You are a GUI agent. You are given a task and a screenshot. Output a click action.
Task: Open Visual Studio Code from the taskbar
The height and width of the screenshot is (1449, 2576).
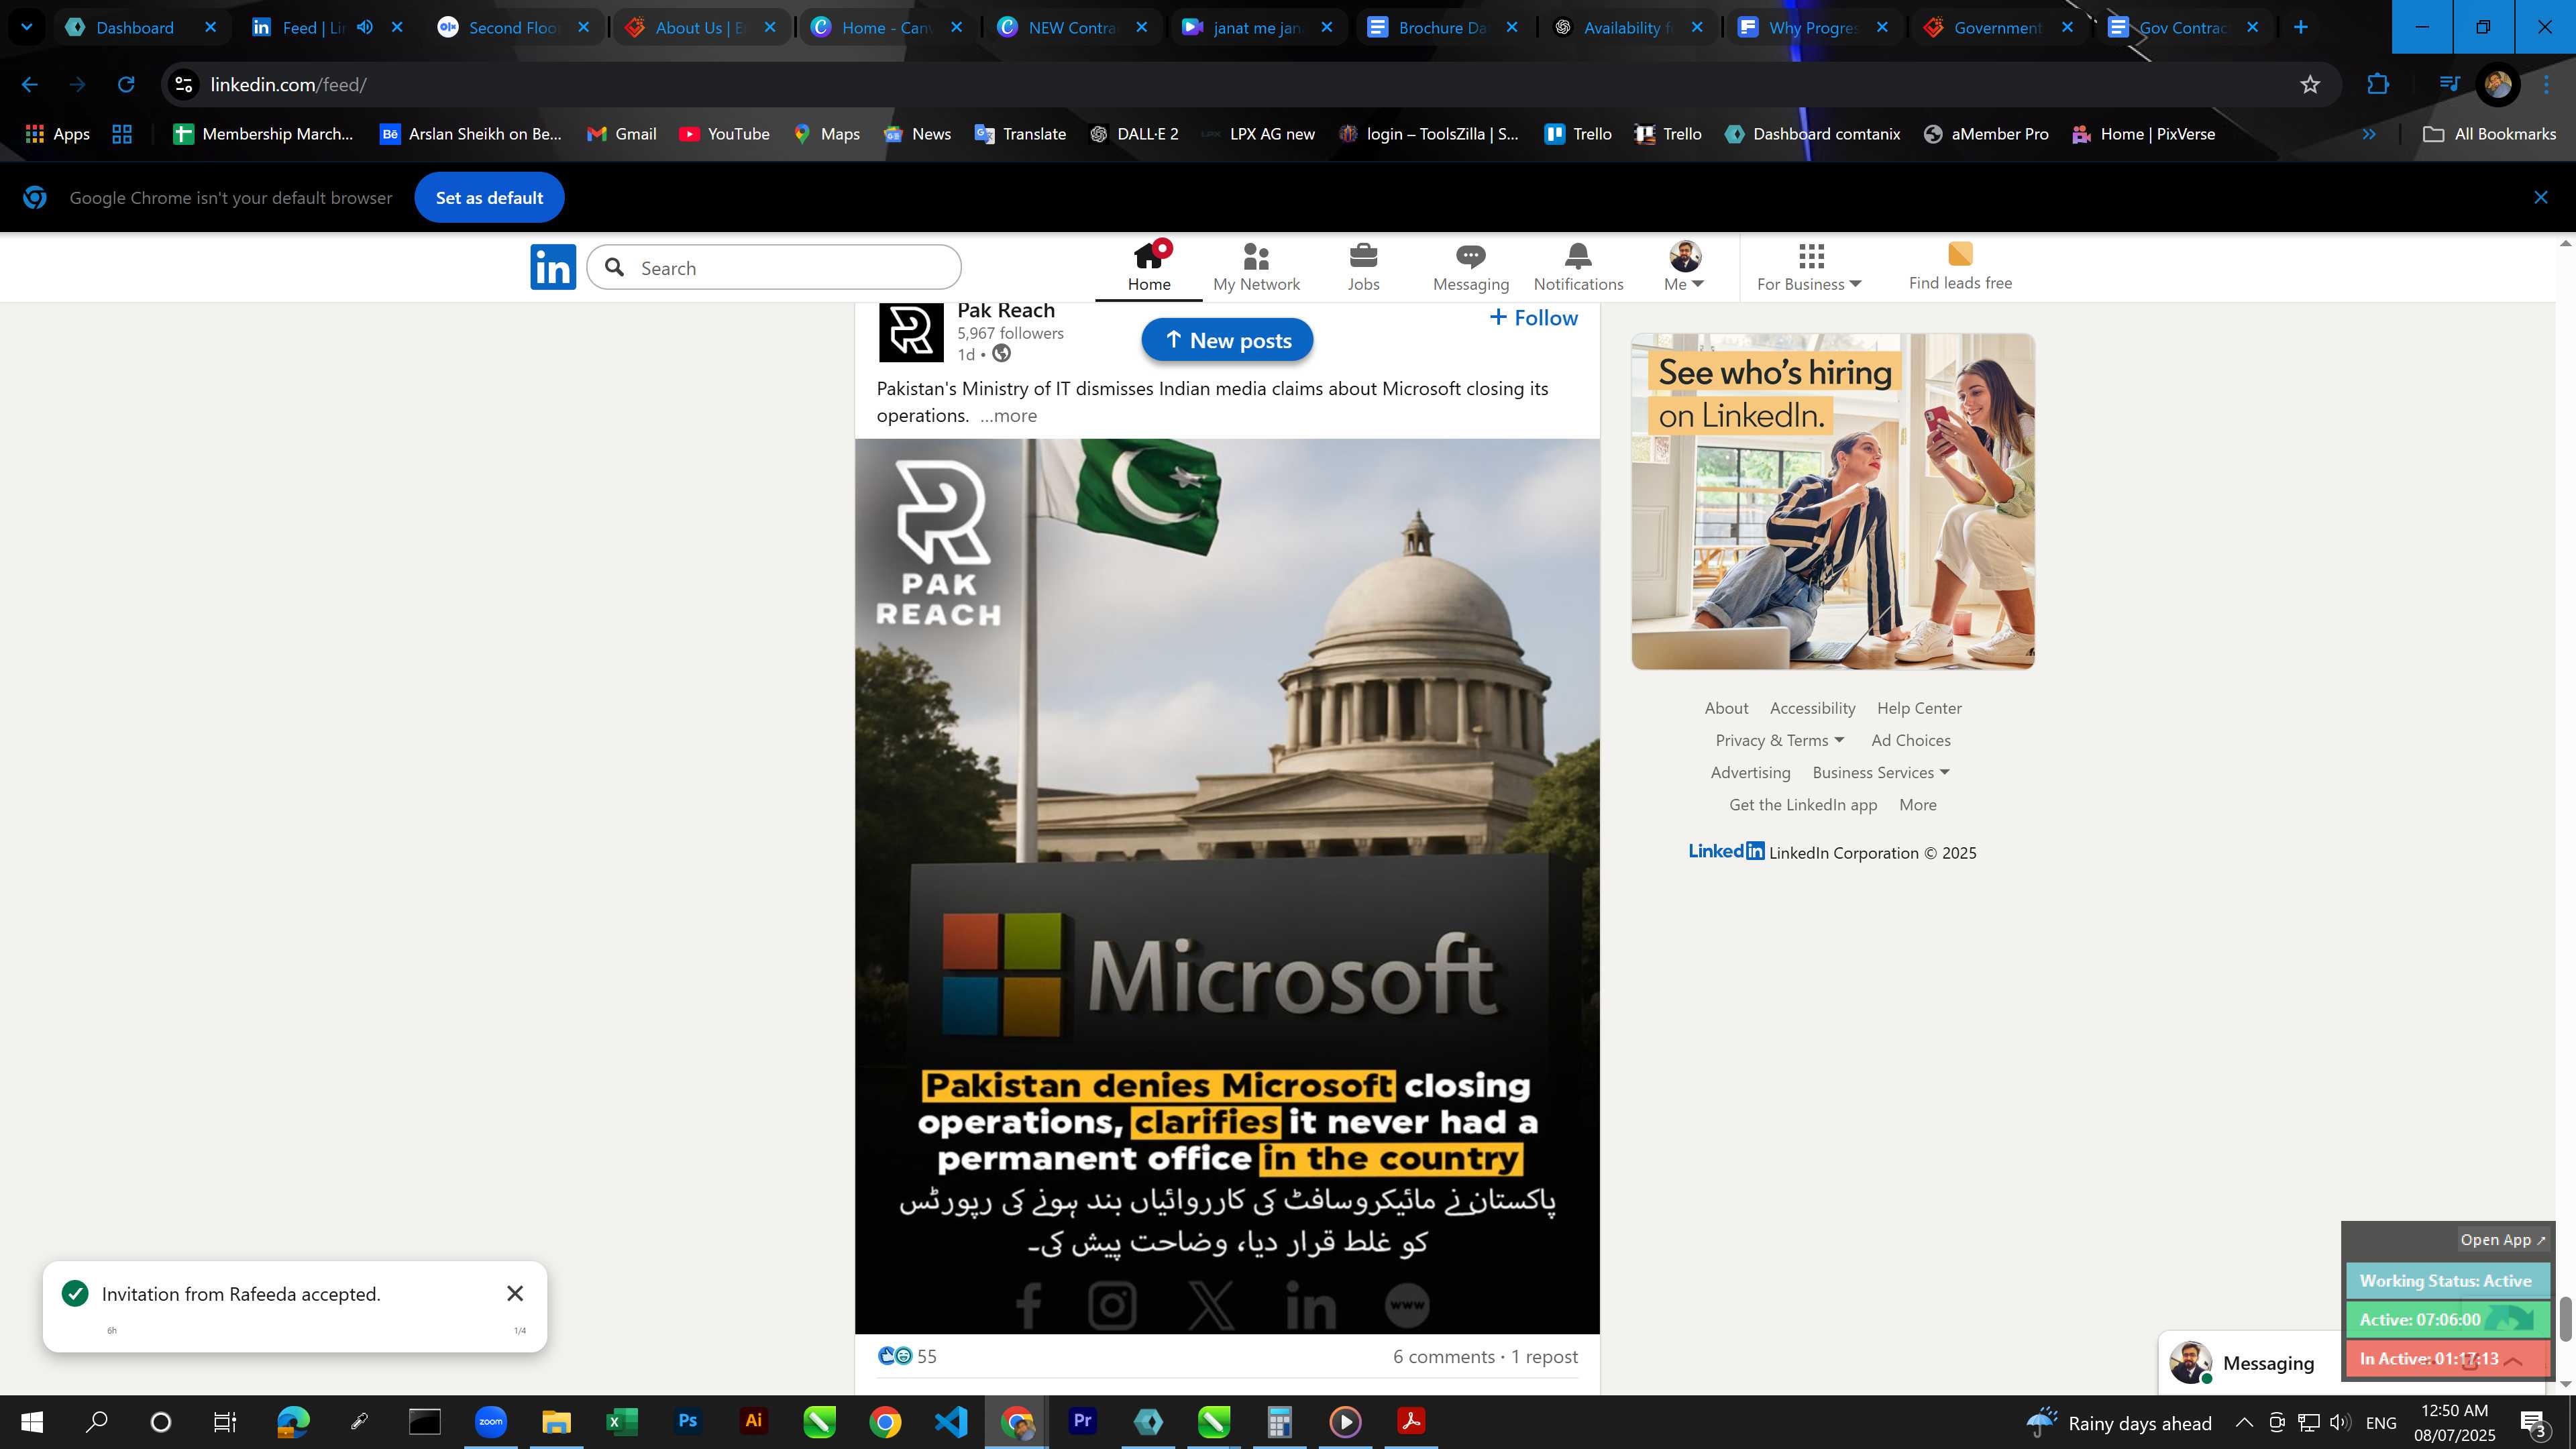951,1421
